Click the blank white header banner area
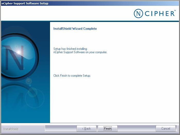 tap(64, 13)
